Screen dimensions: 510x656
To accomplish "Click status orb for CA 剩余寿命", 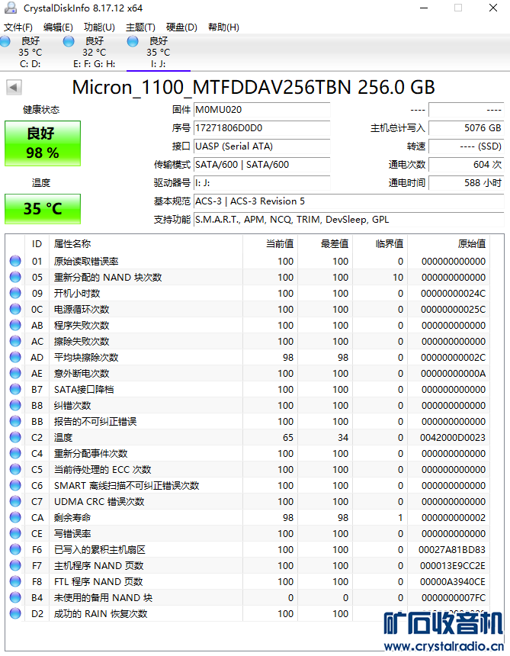I will point(15,517).
